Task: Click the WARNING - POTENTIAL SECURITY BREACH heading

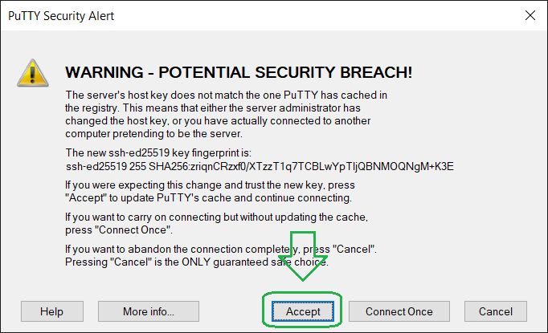Action: click(239, 72)
